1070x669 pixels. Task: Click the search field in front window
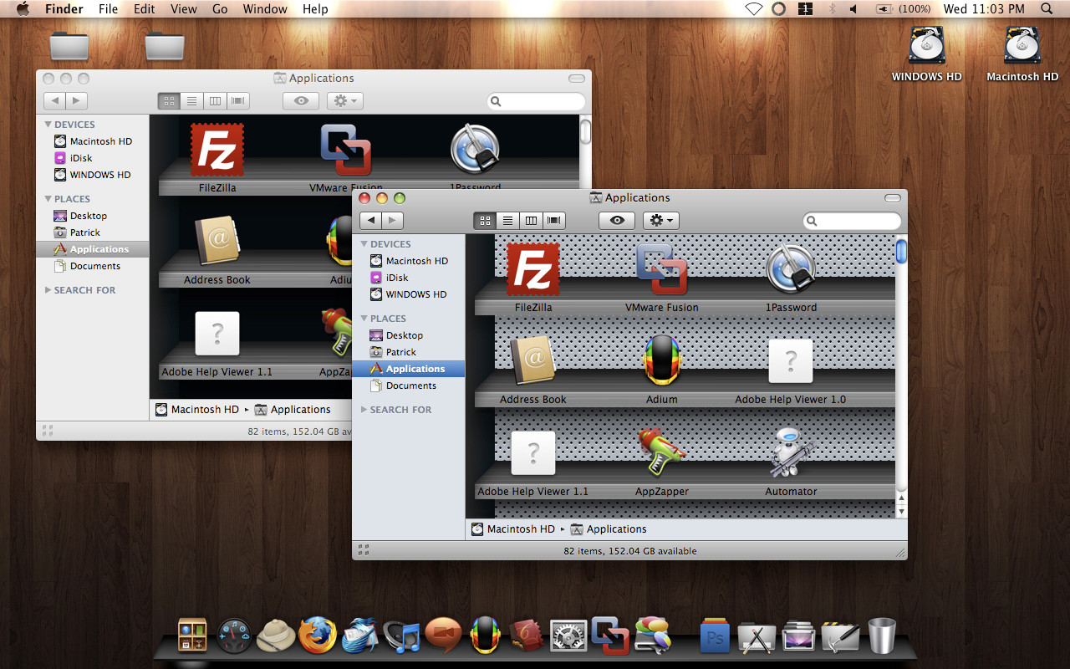point(852,221)
